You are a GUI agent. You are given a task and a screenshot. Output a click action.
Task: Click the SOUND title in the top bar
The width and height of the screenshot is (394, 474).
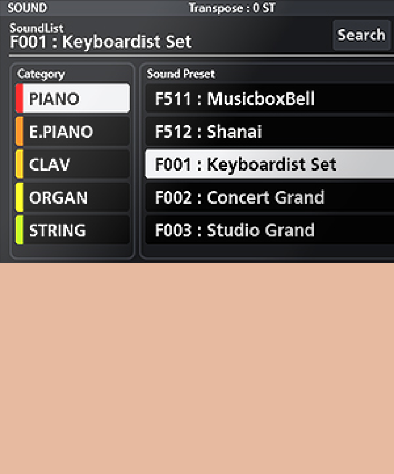[27, 8]
